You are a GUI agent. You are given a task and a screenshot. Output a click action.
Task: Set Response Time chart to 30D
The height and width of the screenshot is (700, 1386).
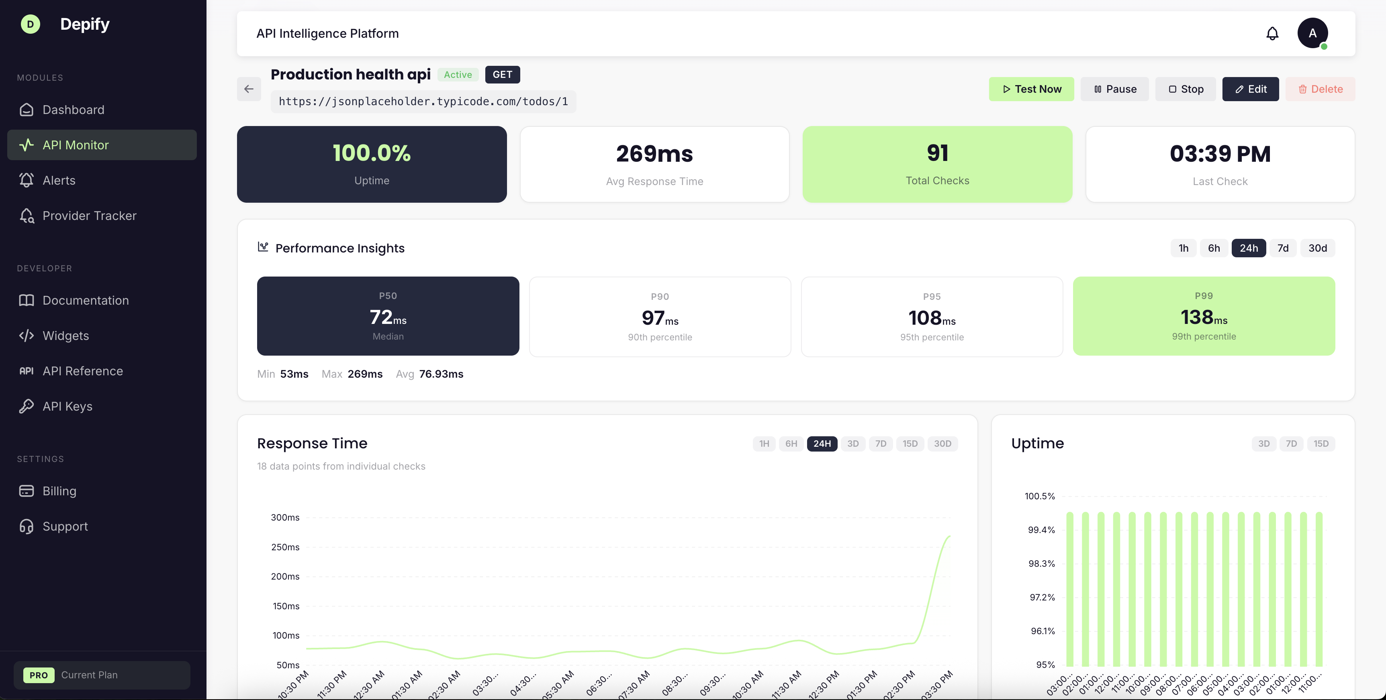[942, 444]
